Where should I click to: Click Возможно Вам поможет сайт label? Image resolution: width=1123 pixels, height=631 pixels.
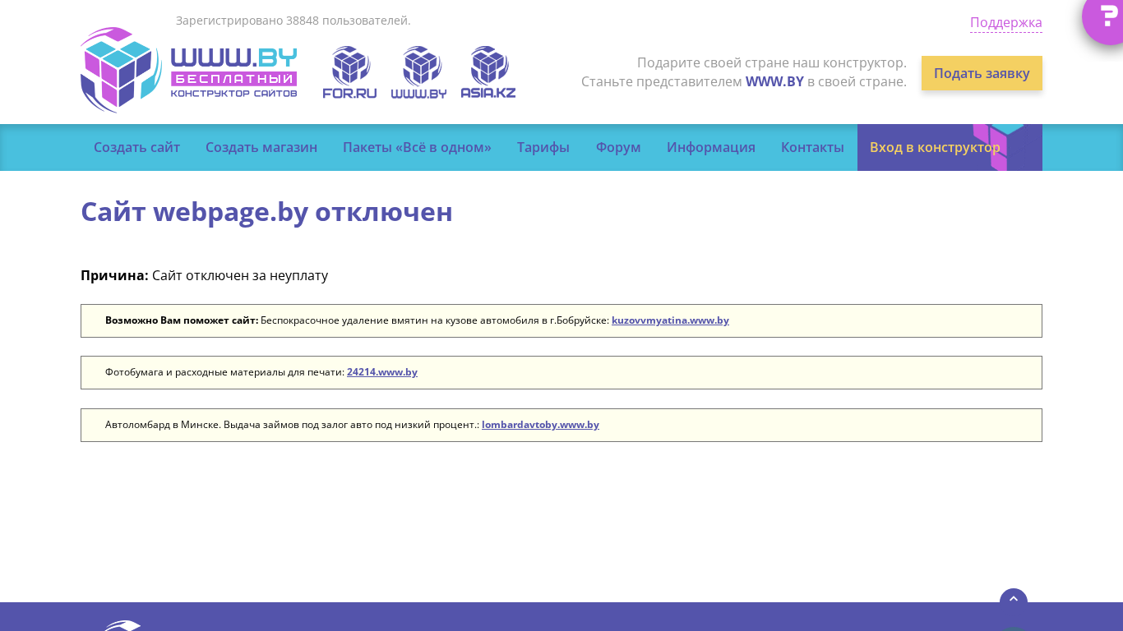[182, 320]
